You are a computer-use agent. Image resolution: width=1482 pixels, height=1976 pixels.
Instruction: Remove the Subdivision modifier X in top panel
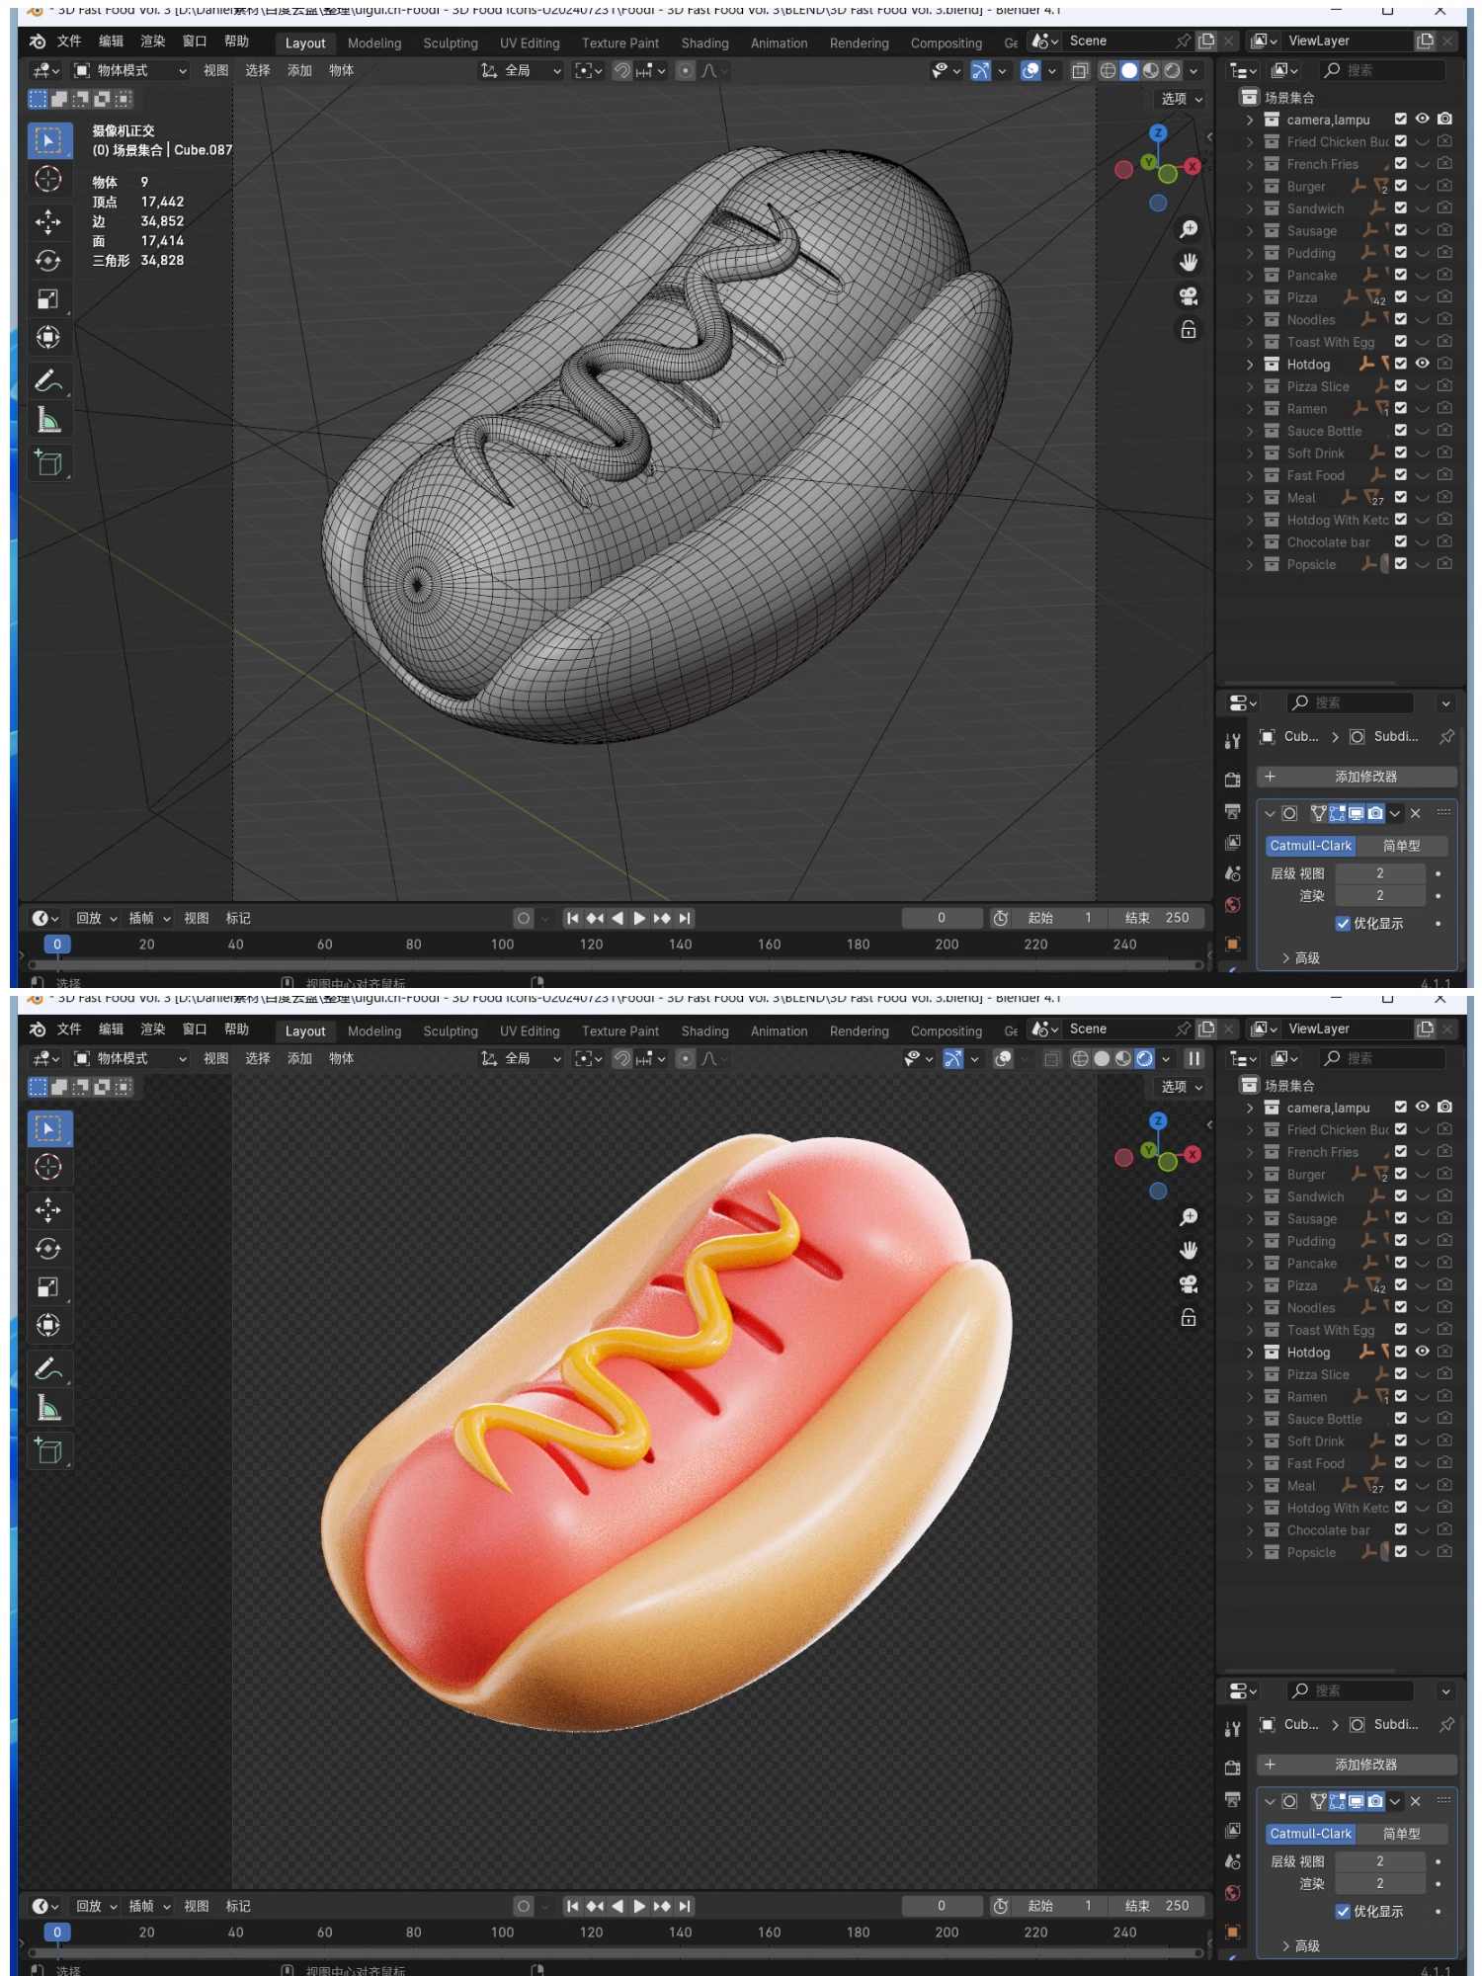coord(1416,813)
